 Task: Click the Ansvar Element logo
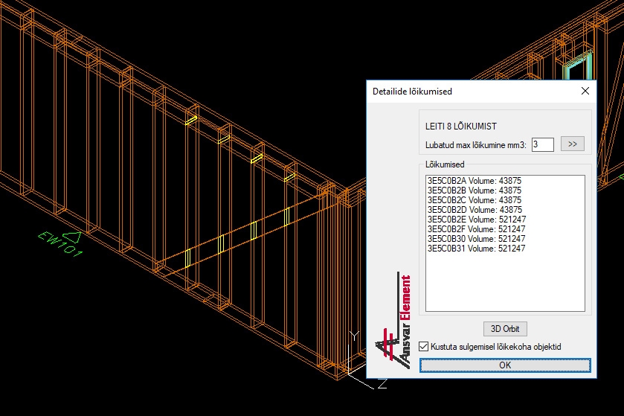(x=393, y=321)
